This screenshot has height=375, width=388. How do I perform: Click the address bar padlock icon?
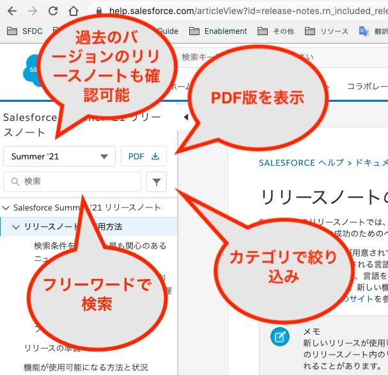pyautogui.click(x=99, y=11)
